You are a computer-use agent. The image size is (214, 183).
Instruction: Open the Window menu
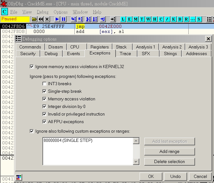[80, 12]
